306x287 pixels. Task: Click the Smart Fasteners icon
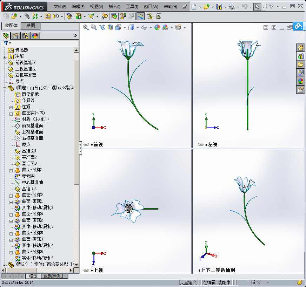[x=48, y=16]
